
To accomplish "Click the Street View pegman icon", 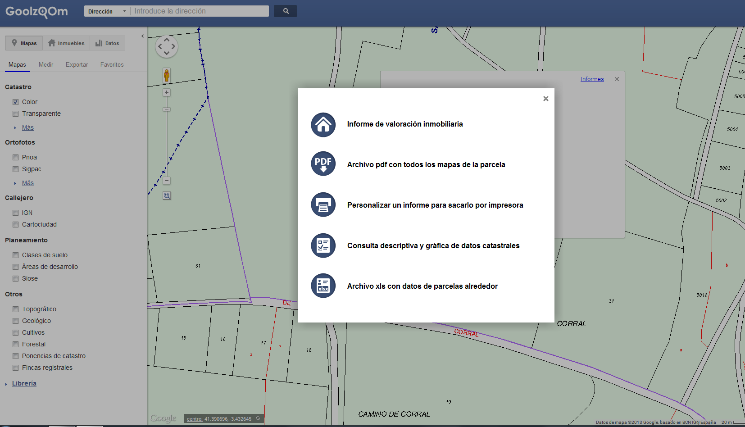I will (x=167, y=75).
